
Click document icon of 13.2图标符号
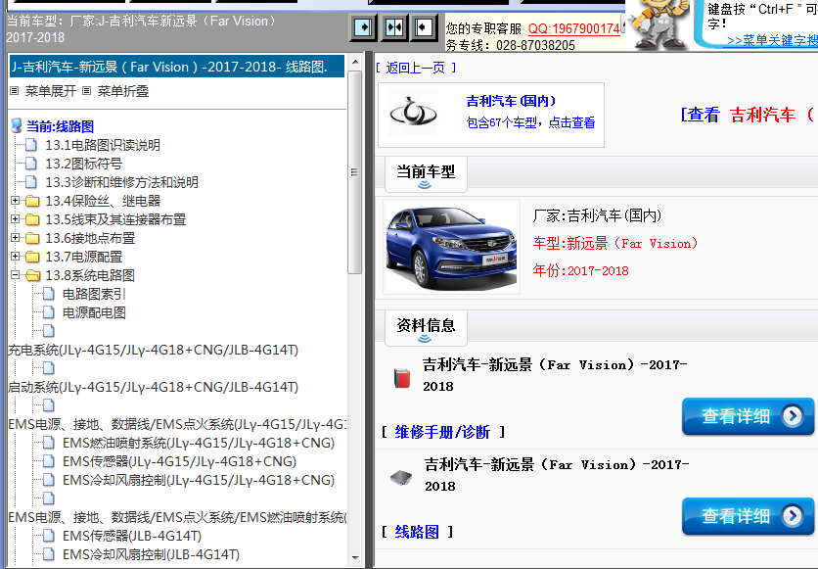click(x=31, y=164)
